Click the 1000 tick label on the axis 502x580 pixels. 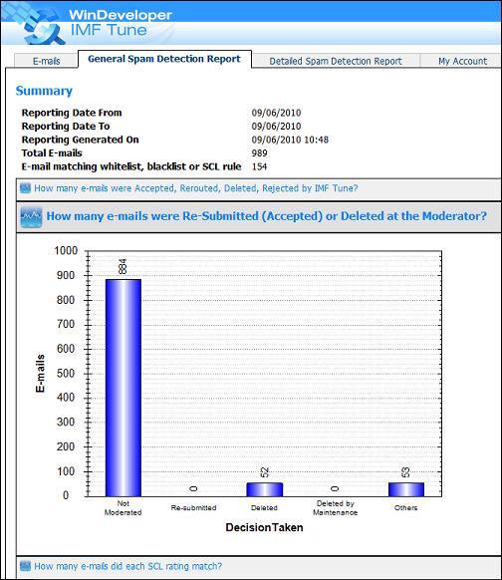tap(66, 251)
